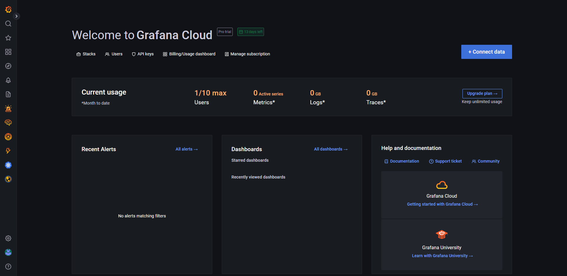The image size is (567, 276).
Task: Open Help via the question mark icon
Action: [8, 267]
